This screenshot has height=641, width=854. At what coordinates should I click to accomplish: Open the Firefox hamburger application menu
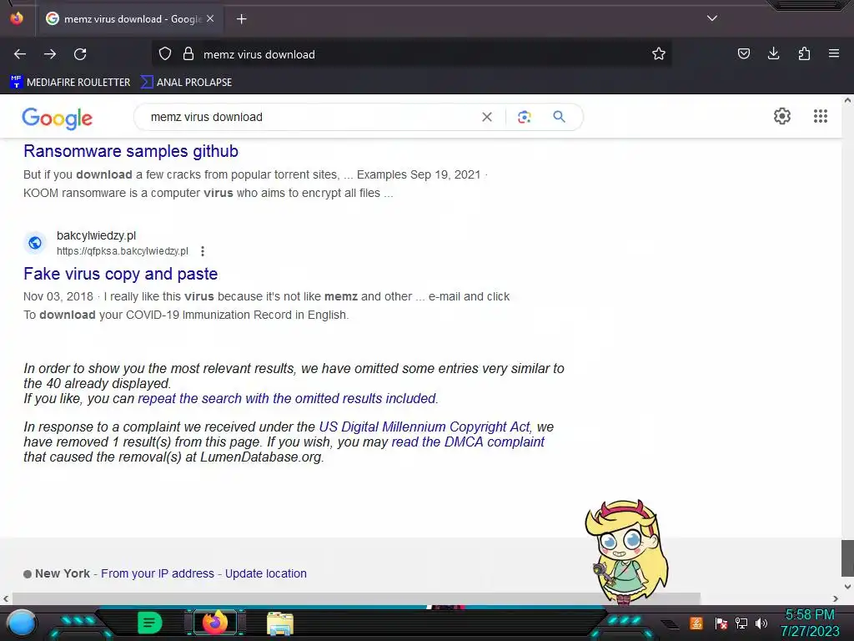click(833, 54)
